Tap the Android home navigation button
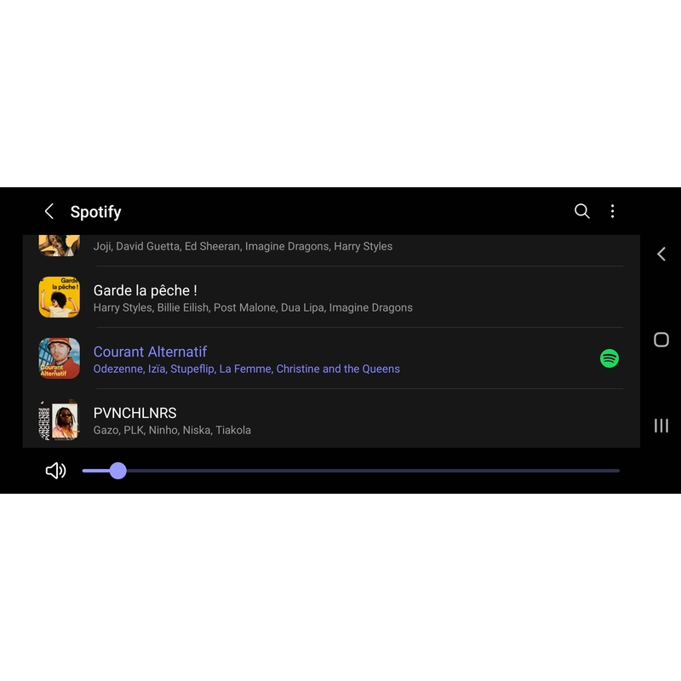This screenshot has height=681, width=681. (661, 340)
